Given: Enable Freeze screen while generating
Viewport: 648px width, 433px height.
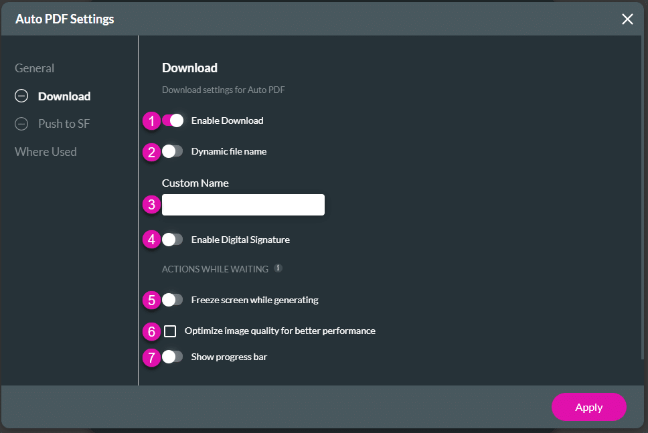Looking at the screenshot, I should (172, 300).
